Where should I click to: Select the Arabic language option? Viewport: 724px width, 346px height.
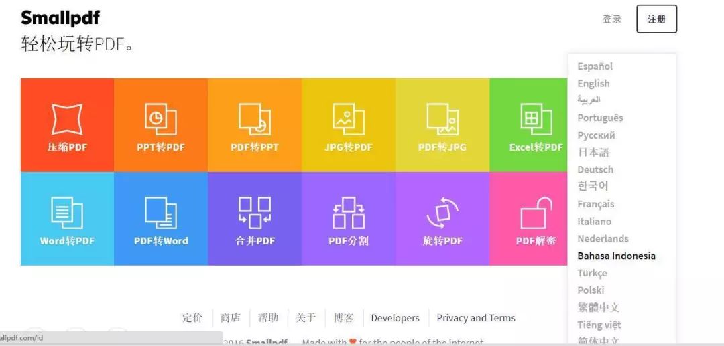[589, 100]
